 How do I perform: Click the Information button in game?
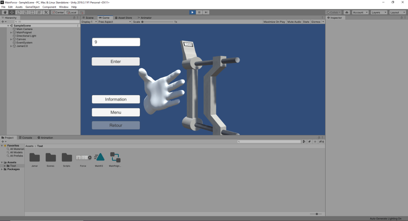pos(116,100)
